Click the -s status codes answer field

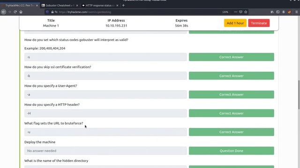point(105,57)
